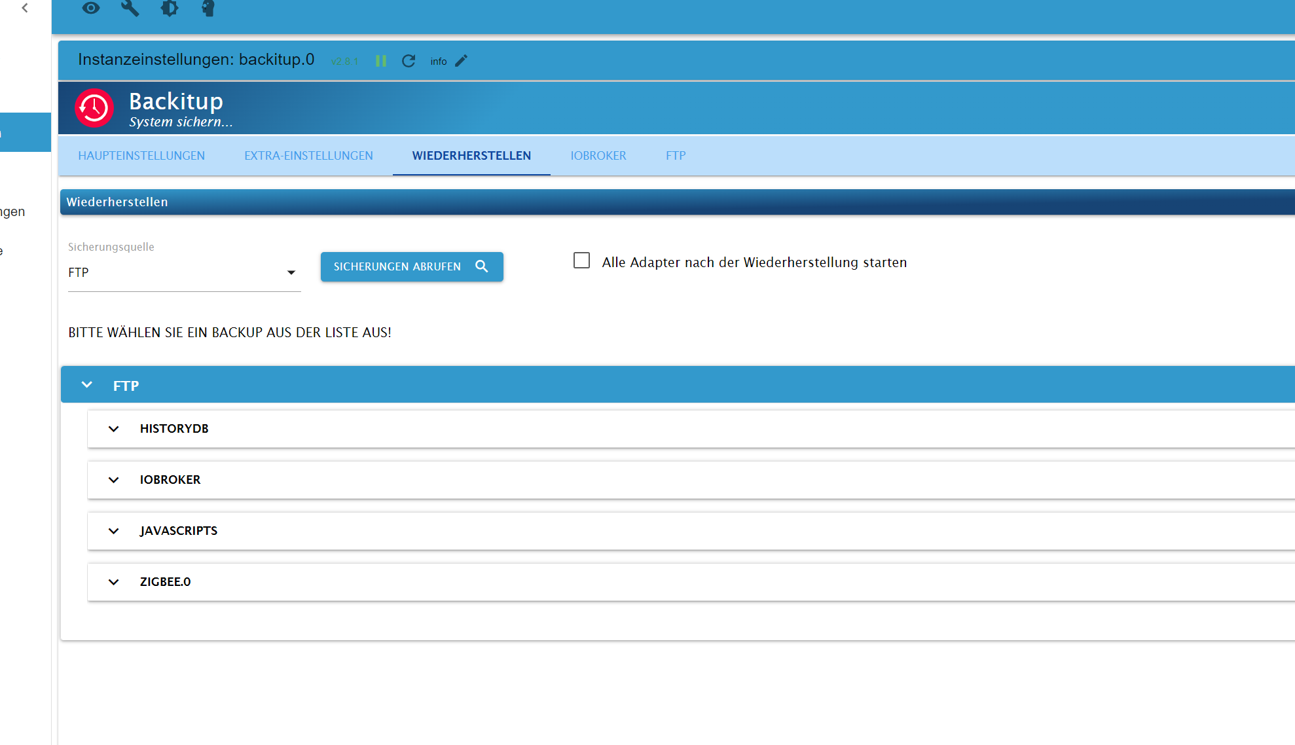Open the Extra-Einstellungen tab

(x=308, y=156)
